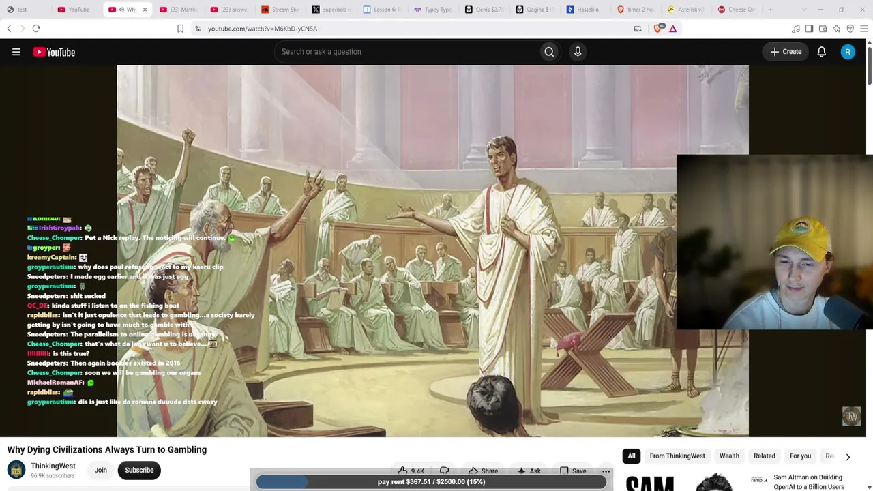
Task: Select the 'Related' filter chip
Action: point(765,456)
